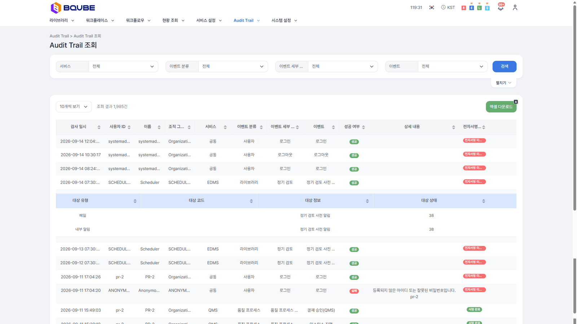The width and height of the screenshot is (577, 324).
Task: Click 서명 완료 badge in 결재 승인(QMS) row
Action: [474, 310]
